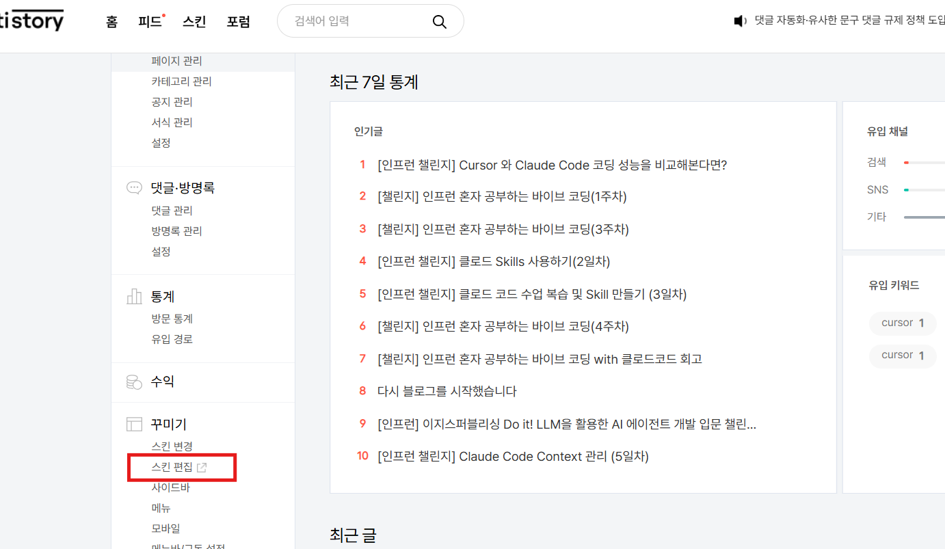
Task: Click the external link icon beside 스킨 편집
Action: [202, 468]
